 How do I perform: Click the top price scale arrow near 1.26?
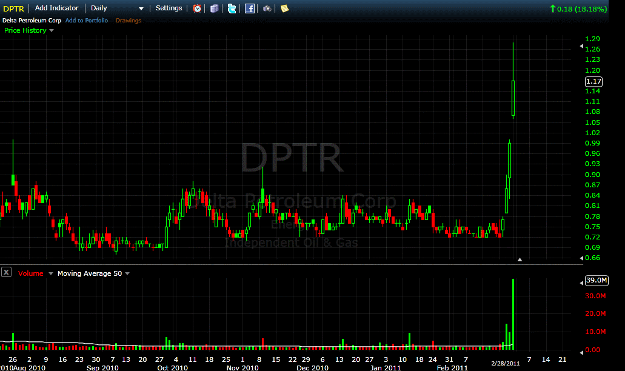[581, 47]
